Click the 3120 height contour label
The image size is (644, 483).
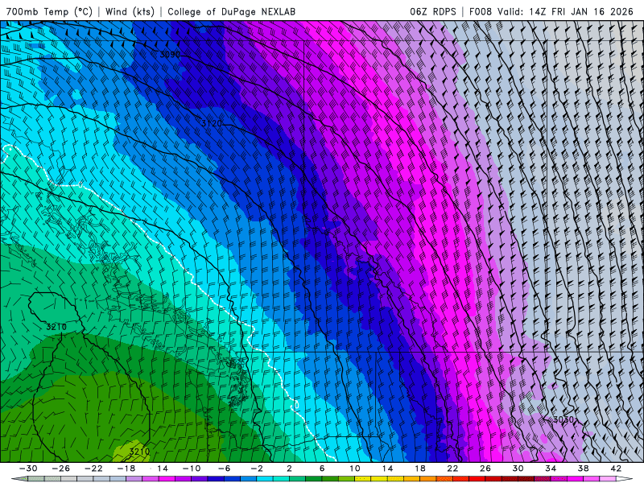[212, 123]
